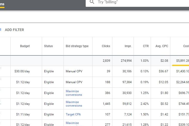This screenshot has height=126, width=189.
Task: Open Maximize conversions link in 1,445-clicks row
Action: 74,104
